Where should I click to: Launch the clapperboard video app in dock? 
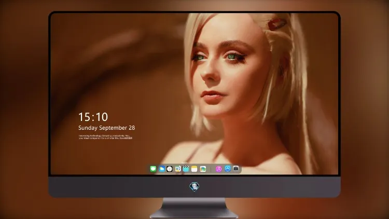pyautogui.click(x=186, y=169)
